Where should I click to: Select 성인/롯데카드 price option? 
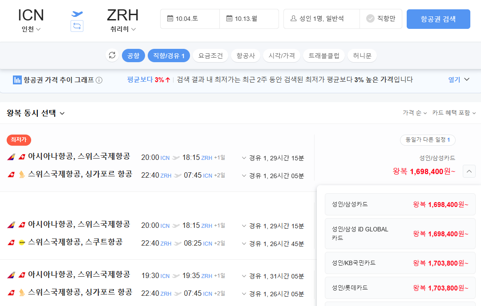400,288
